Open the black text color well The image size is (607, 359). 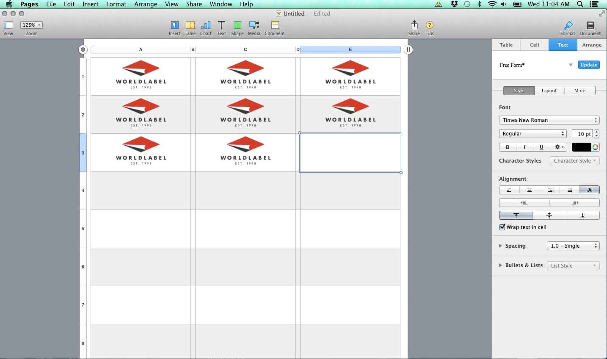[582, 147]
